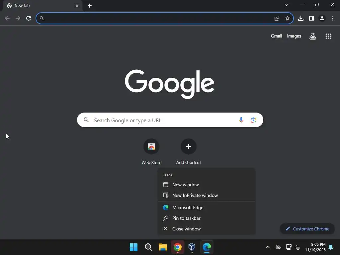Image resolution: width=340 pixels, height=255 pixels.
Task: Show hidden tray icons chevron
Action: 268,247
